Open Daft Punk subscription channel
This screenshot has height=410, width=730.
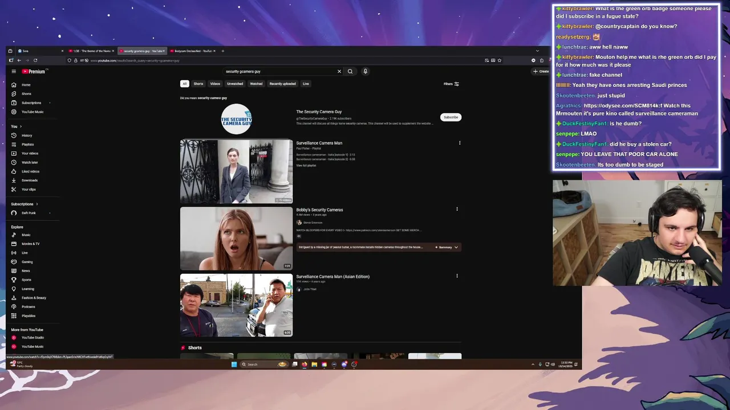pos(27,213)
